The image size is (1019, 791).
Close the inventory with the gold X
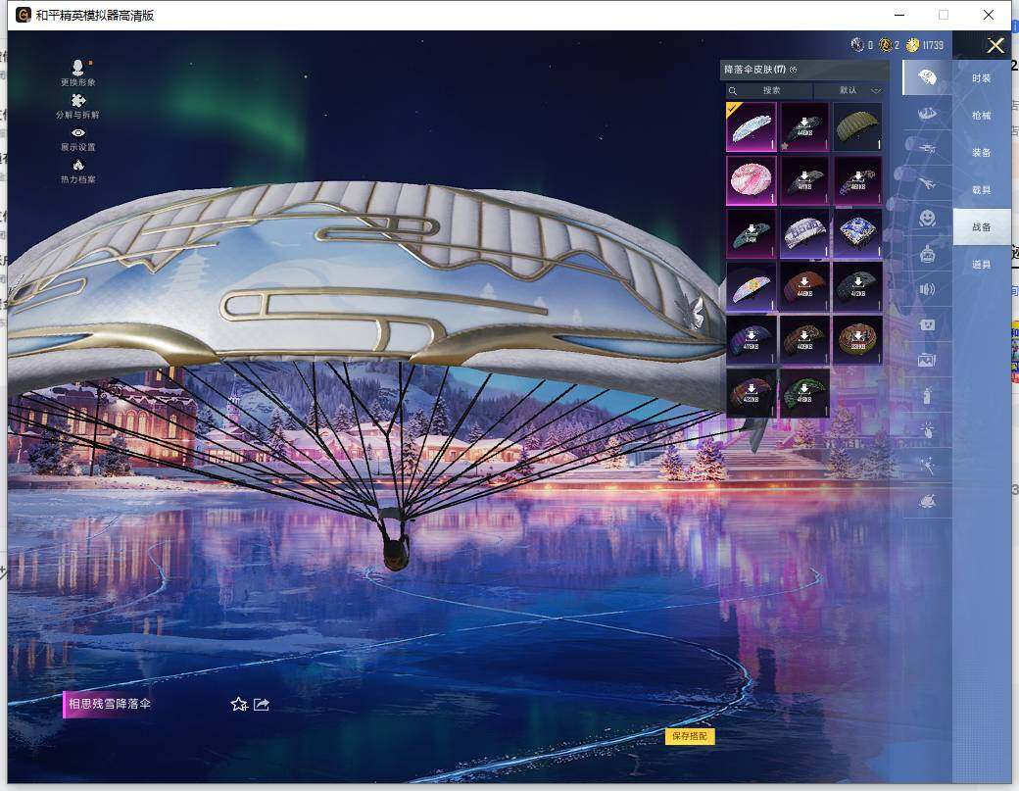coord(995,45)
